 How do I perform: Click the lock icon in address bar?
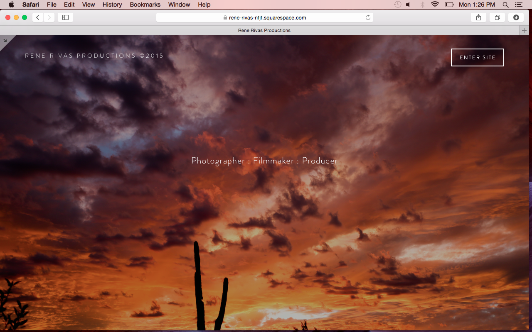[x=225, y=17]
